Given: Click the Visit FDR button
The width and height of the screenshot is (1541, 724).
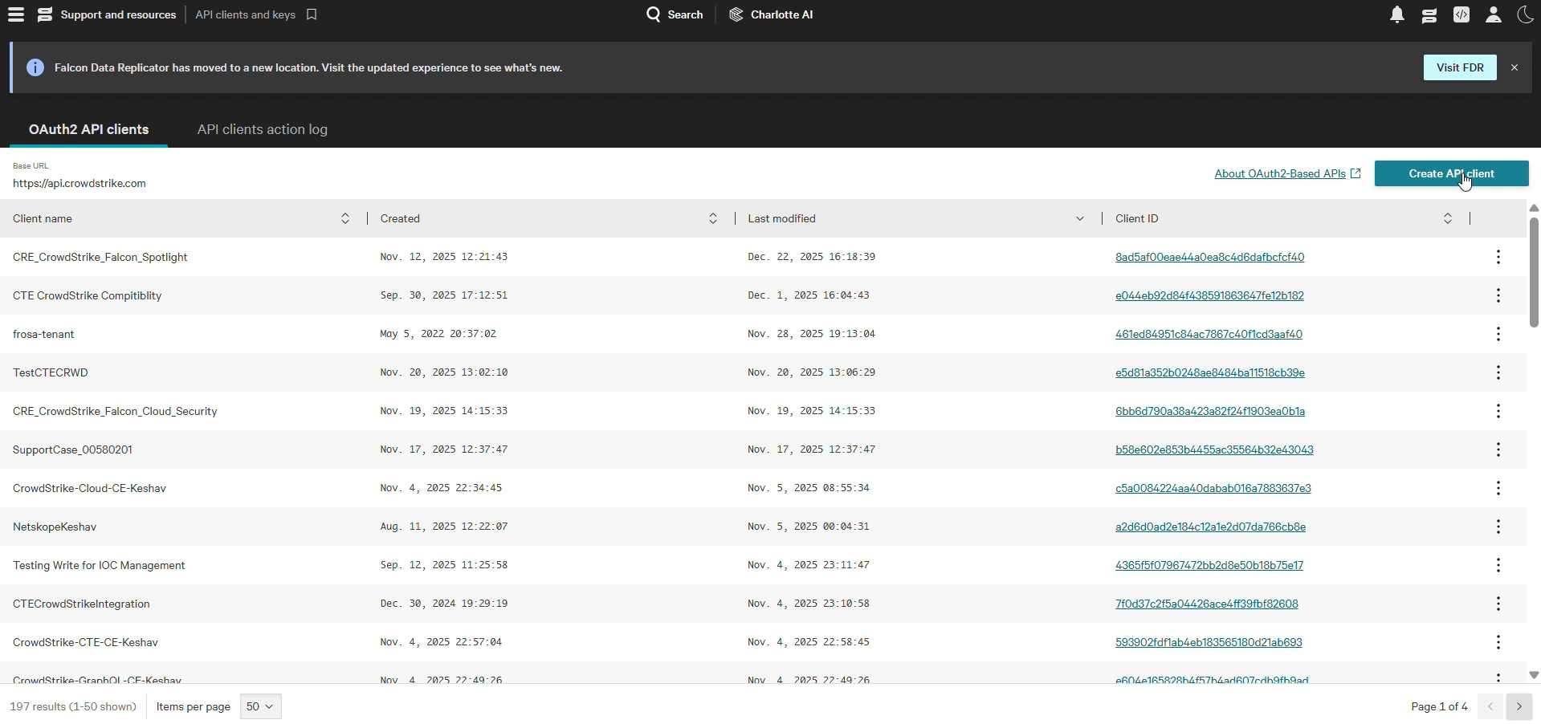Looking at the screenshot, I should pyautogui.click(x=1460, y=67).
